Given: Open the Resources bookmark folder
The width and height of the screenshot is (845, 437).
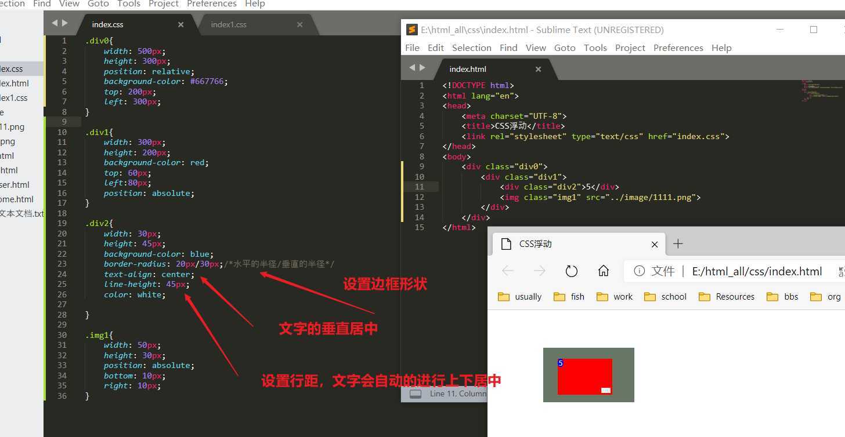Looking at the screenshot, I should click(727, 297).
